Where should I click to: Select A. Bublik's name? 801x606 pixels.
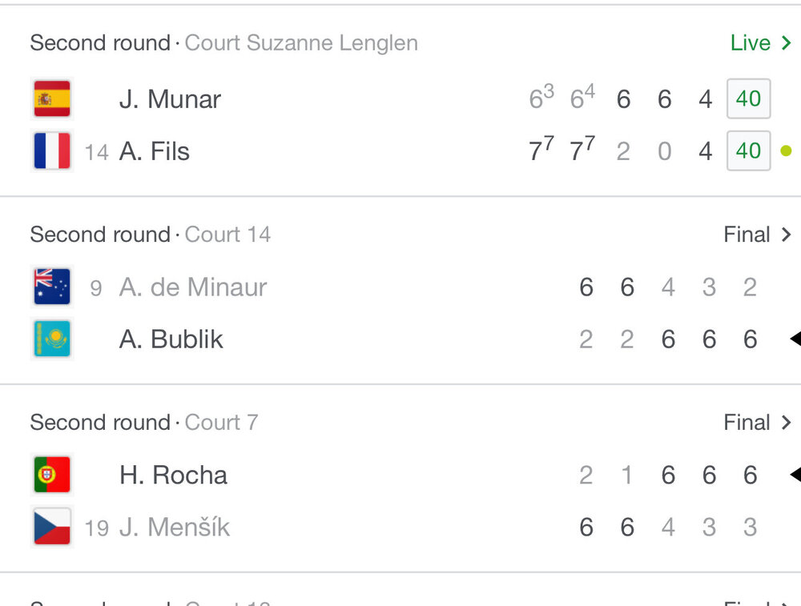(171, 339)
